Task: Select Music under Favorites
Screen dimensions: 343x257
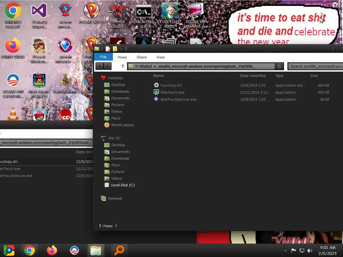Action: [x=116, y=118]
